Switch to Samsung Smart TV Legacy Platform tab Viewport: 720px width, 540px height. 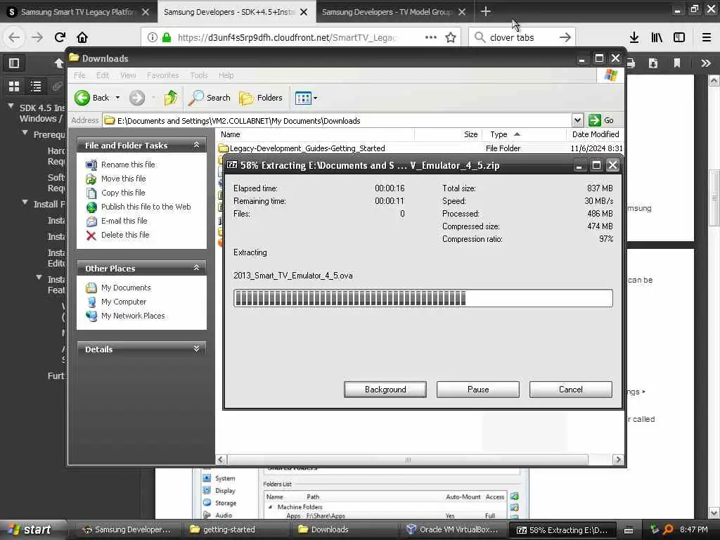click(79, 12)
